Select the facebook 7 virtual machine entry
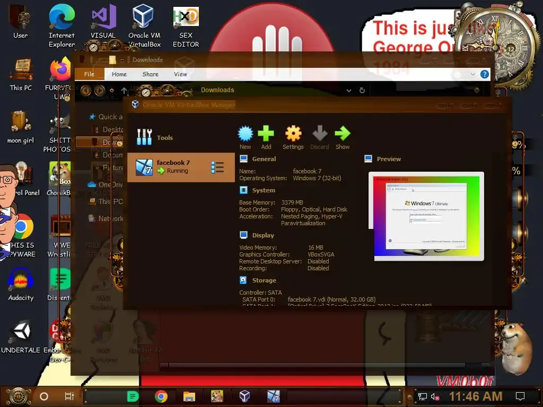Image resolution: width=543 pixels, height=407 pixels. (181, 167)
